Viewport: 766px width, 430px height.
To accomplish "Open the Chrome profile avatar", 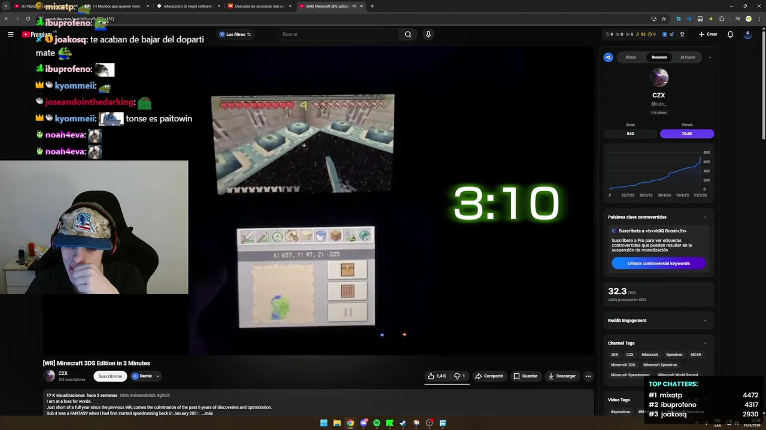I will [748, 19].
